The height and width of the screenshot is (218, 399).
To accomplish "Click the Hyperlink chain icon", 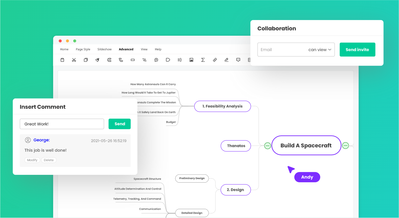I will (215, 60).
